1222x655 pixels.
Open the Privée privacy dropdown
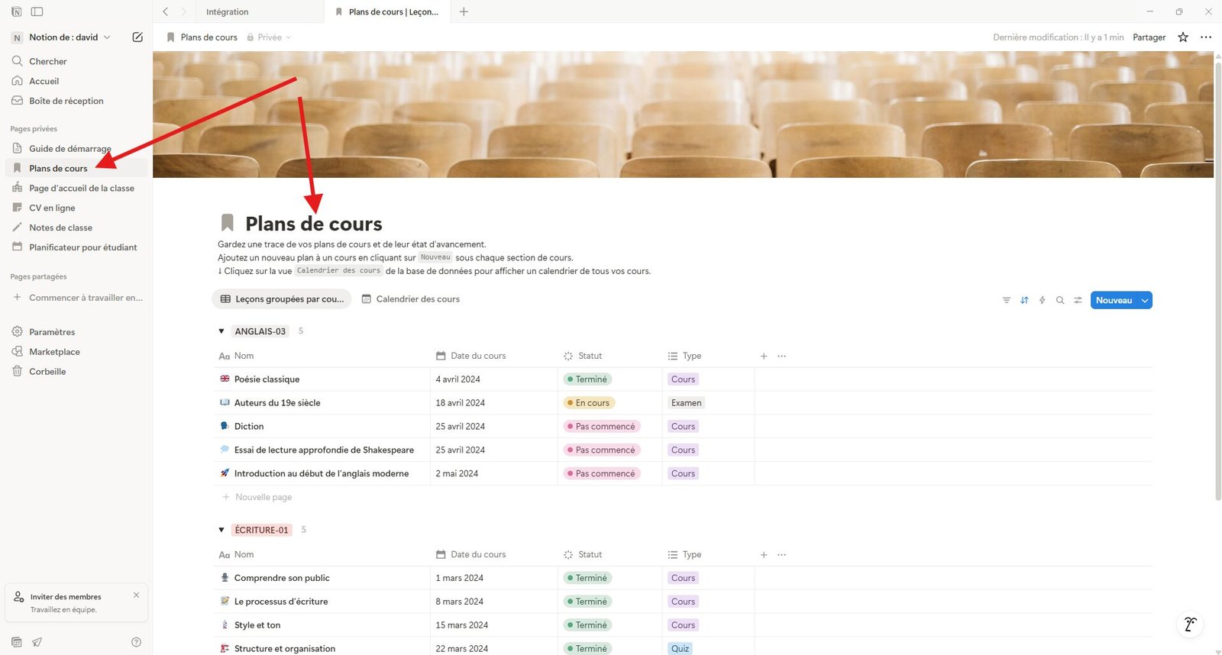tap(269, 37)
